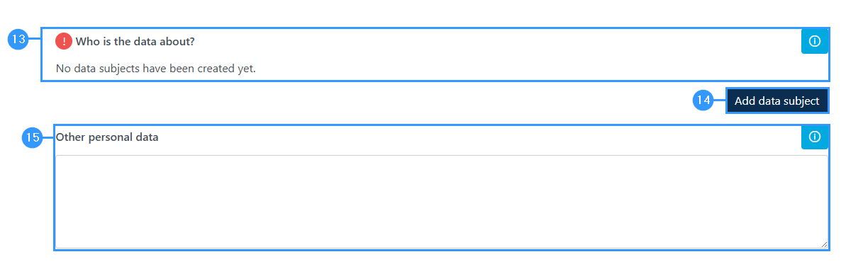Click the circled 14 beside Add data subject

703,101
